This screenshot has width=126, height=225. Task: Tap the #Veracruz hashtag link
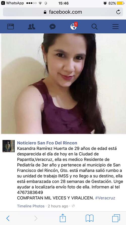[105, 198]
